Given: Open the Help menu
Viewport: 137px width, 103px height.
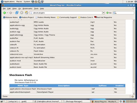Looking at the screenshot, I should pos(42,8).
